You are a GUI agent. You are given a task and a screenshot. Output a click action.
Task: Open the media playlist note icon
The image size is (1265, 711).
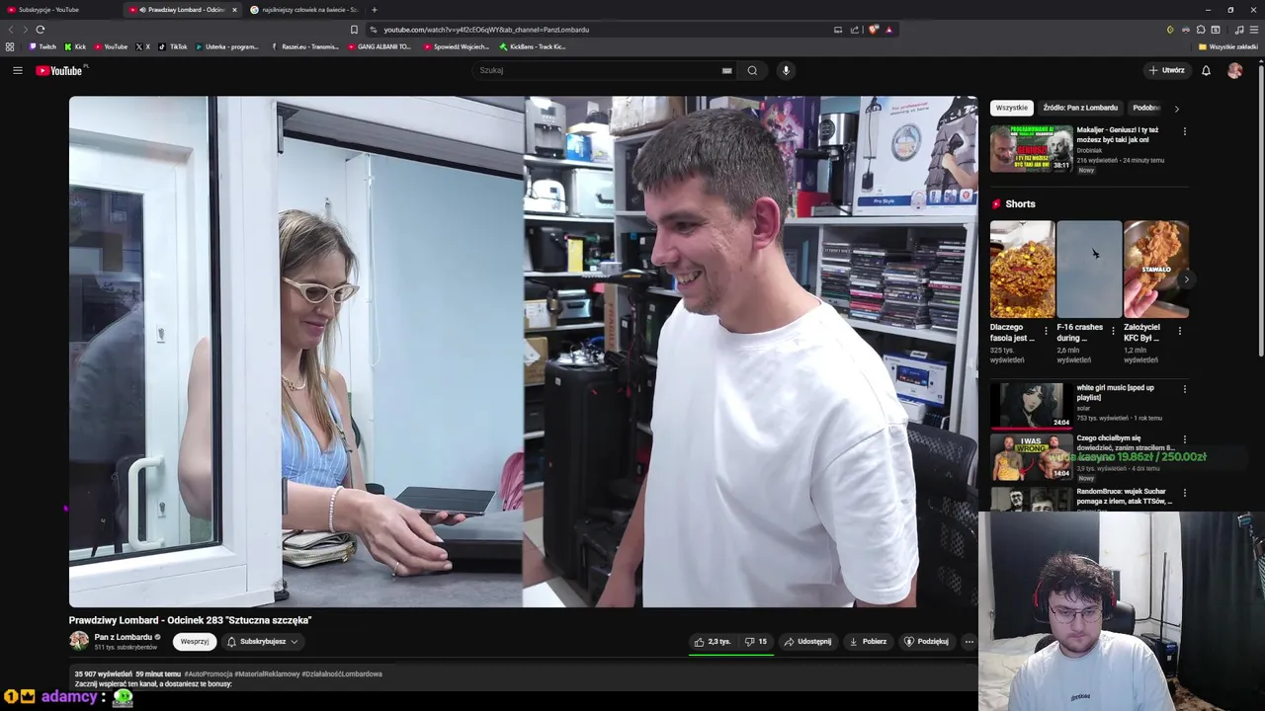tap(1239, 30)
